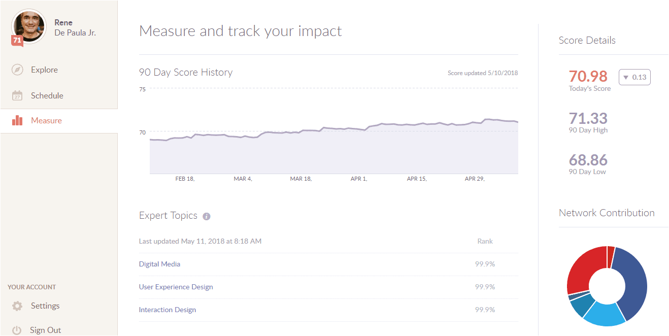This screenshot has width=669, height=336.
Task: Click the Measure bar chart icon
Action: click(x=17, y=120)
